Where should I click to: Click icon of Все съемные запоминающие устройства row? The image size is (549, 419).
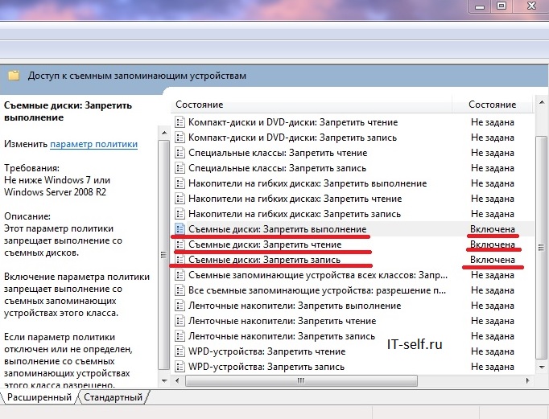[x=180, y=290]
